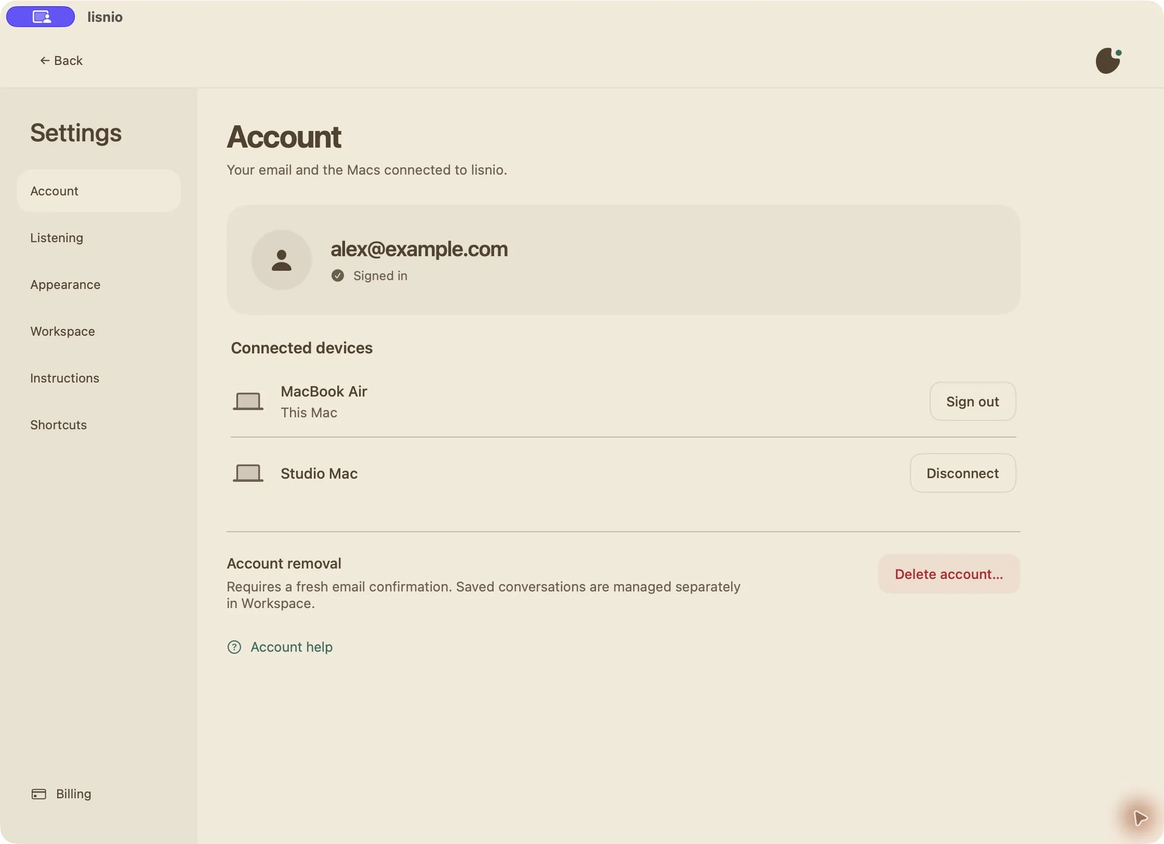Disconnect the Studio Mac device
1164x844 pixels.
(x=962, y=473)
